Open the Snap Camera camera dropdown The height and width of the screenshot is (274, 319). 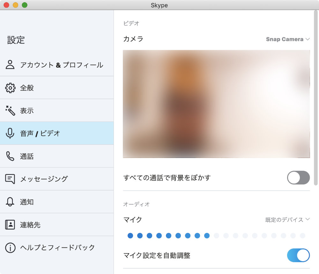point(288,39)
